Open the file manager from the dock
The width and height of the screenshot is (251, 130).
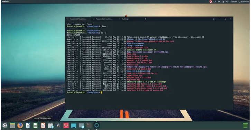coord(12,126)
